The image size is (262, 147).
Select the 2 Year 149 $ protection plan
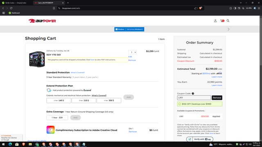(59, 100)
